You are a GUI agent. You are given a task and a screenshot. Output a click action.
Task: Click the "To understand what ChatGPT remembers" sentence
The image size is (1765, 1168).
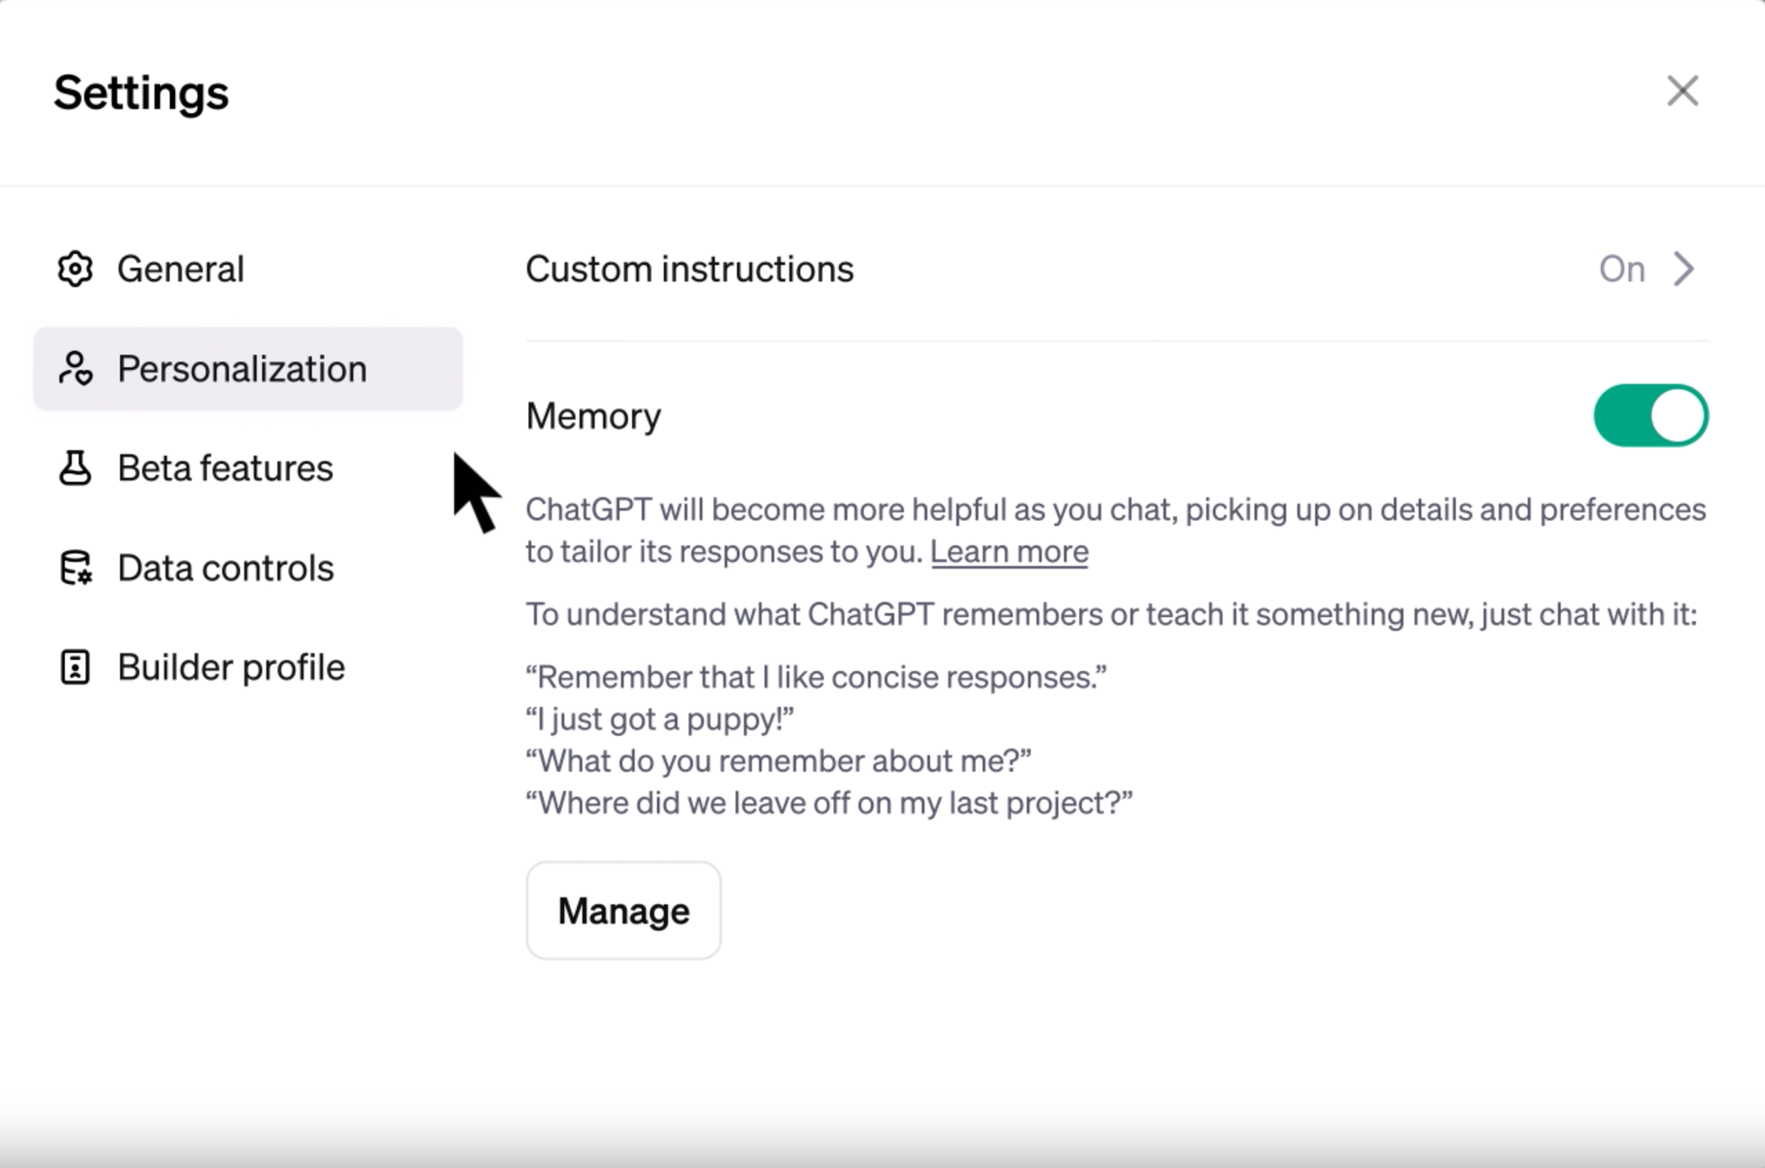[x=1112, y=614]
